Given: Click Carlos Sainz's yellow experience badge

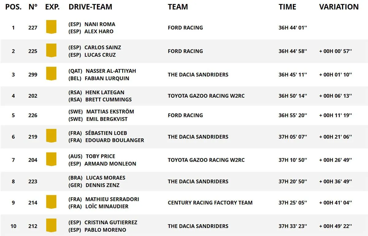Looking at the screenshot, I should coord(51,50).
